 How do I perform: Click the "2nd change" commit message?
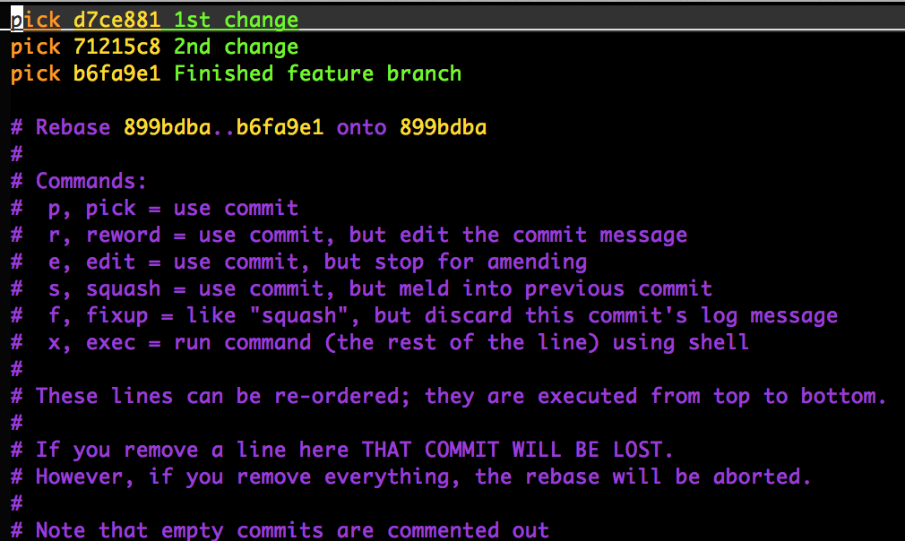point(237,47)
